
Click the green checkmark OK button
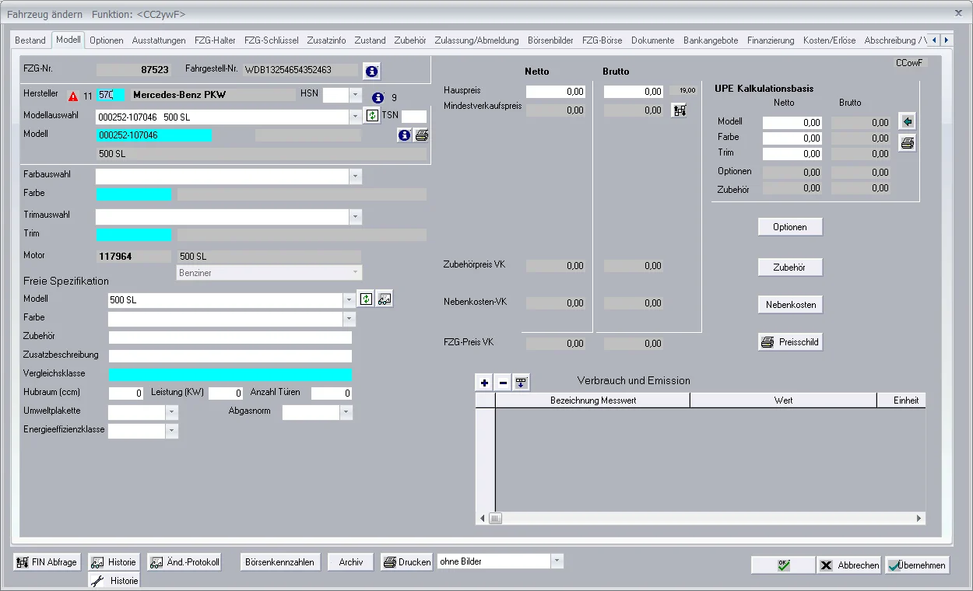point(783,565)
